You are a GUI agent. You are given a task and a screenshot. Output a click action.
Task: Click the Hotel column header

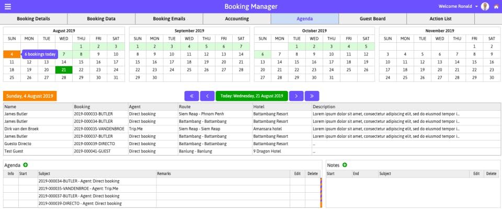click(282, 107)
